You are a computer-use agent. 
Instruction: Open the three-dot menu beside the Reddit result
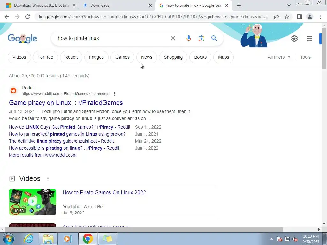point(115,94)
